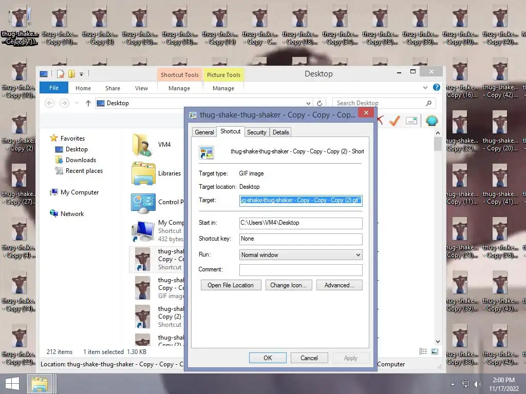
Task: Open the Customize Quick Access Toolbar dropdown
Action: 82,74
